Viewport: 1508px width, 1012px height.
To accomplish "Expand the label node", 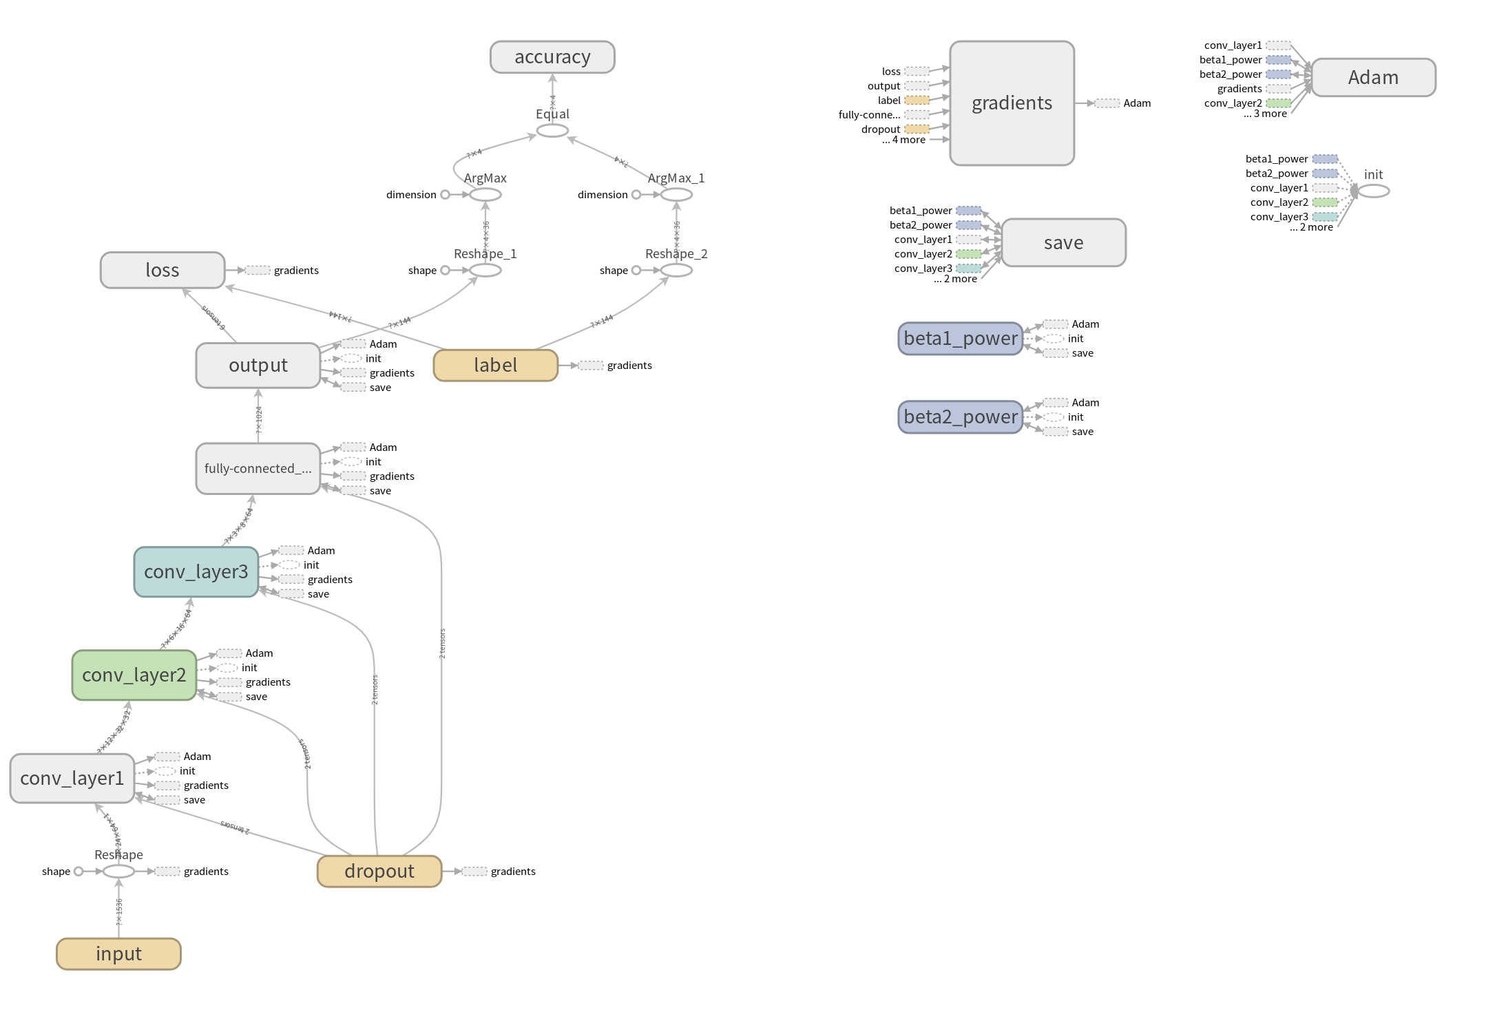I will pyautogui.click(x=496, y=366).
